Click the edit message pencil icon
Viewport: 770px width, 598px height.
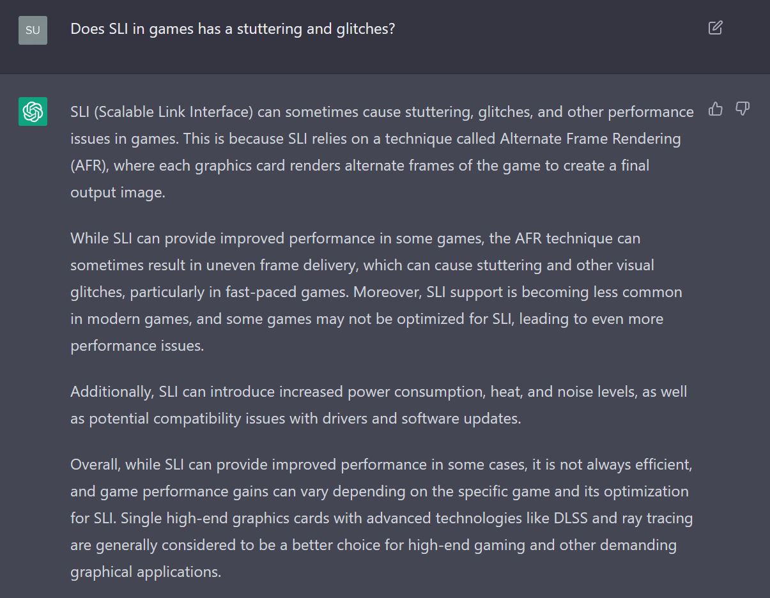click(715, 28)
